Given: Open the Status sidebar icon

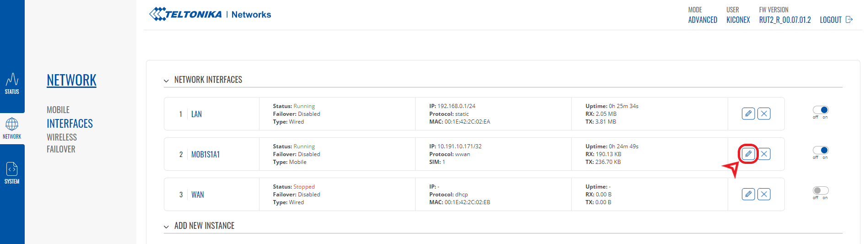Looking at the screenshot, I should (x=12, y=83).
